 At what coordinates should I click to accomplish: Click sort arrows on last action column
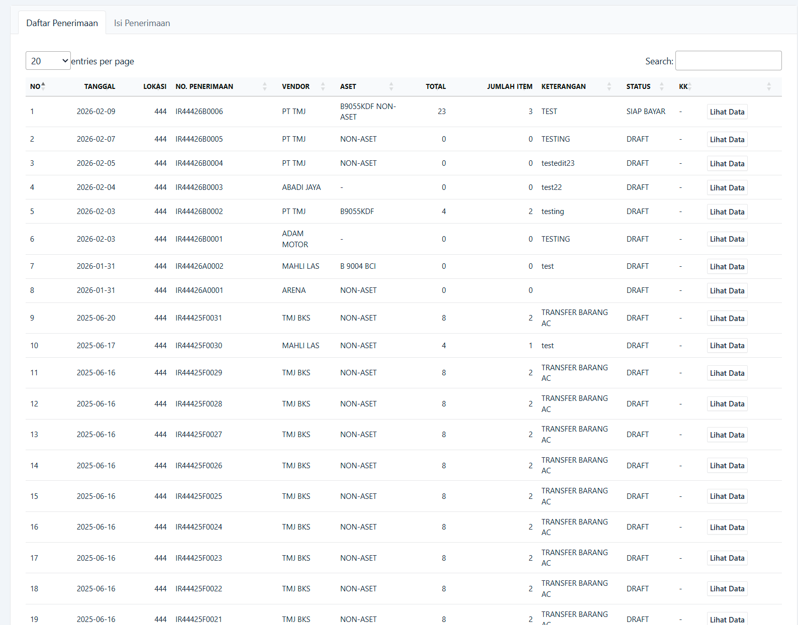pyautogui.click(x=768, y=86)
